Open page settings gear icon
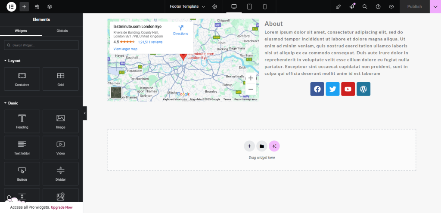The height and width of the screenshot is (213, 441). point(214,6)
